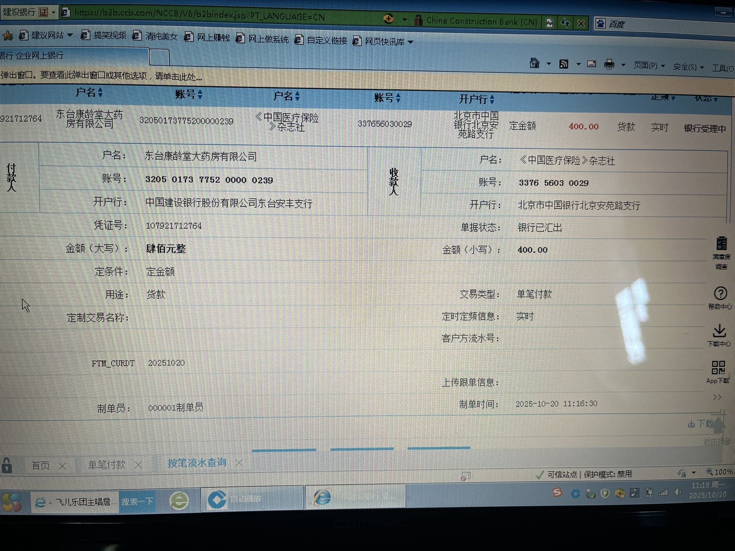Expand the 页面(P) dropdown menu
Viewport: 735px width, 551px height.
coord(649,66)
